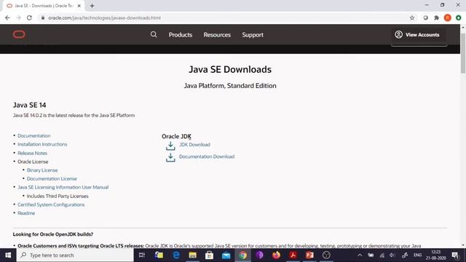
Task: Click the orange Chrome profile avatar
Action: pos(447,17)
